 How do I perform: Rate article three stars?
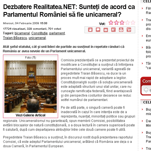(122, 23)
